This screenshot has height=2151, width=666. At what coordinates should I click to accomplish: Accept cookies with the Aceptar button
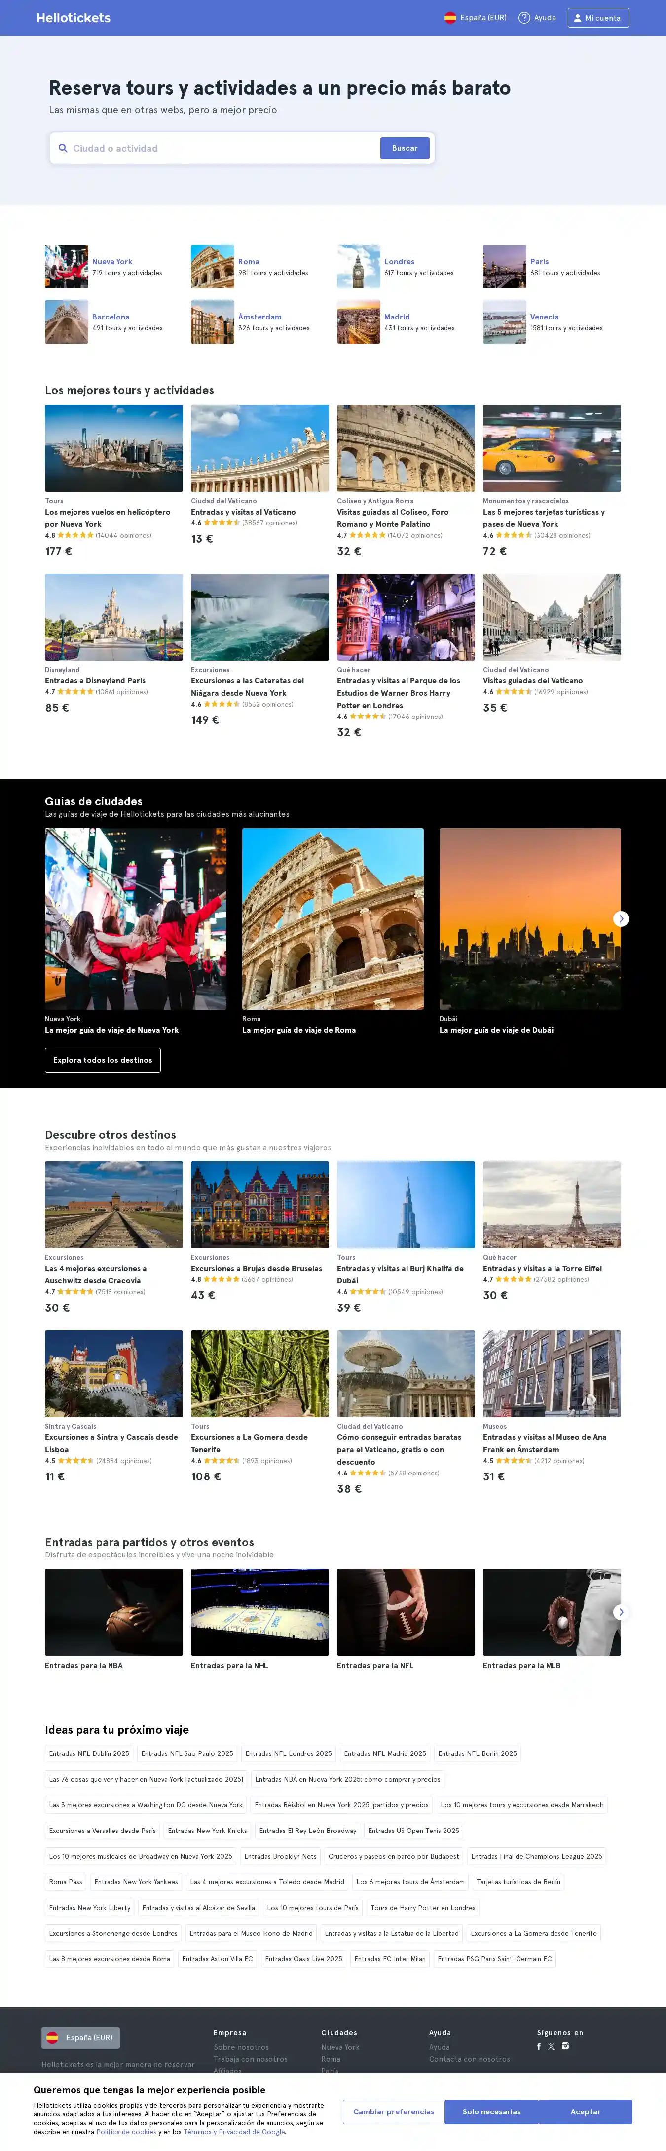point(585,2111)
